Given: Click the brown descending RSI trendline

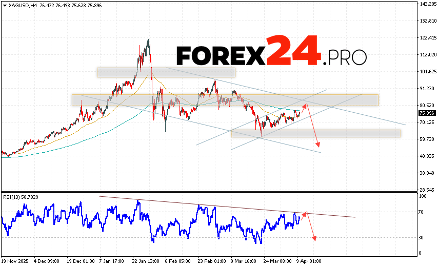Looking at the screenshot, I should coord(226,207).
